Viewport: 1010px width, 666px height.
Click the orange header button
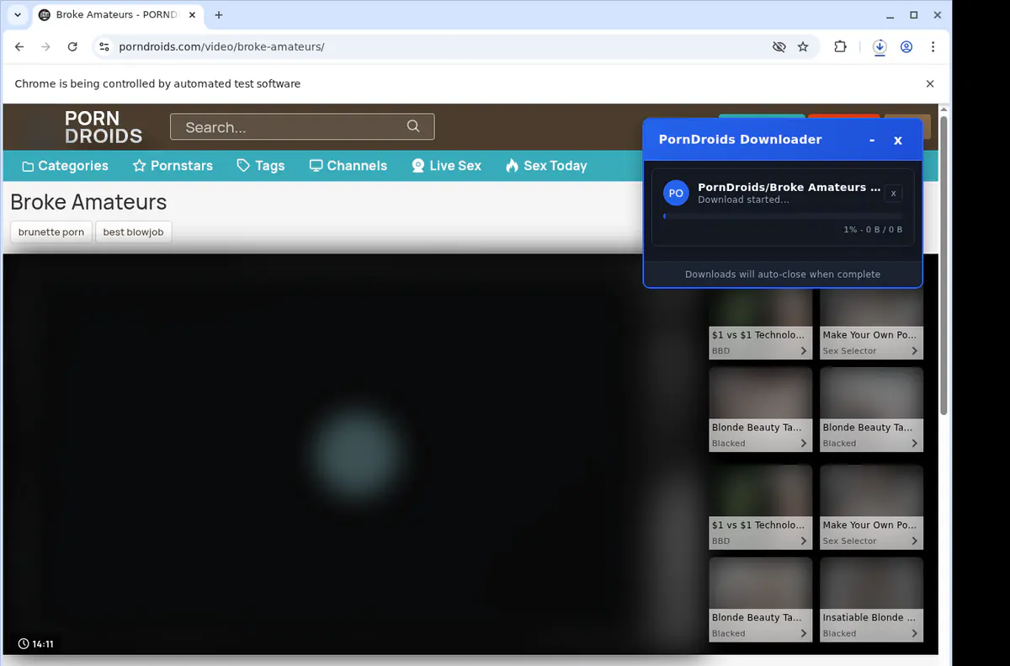[843, 116]
